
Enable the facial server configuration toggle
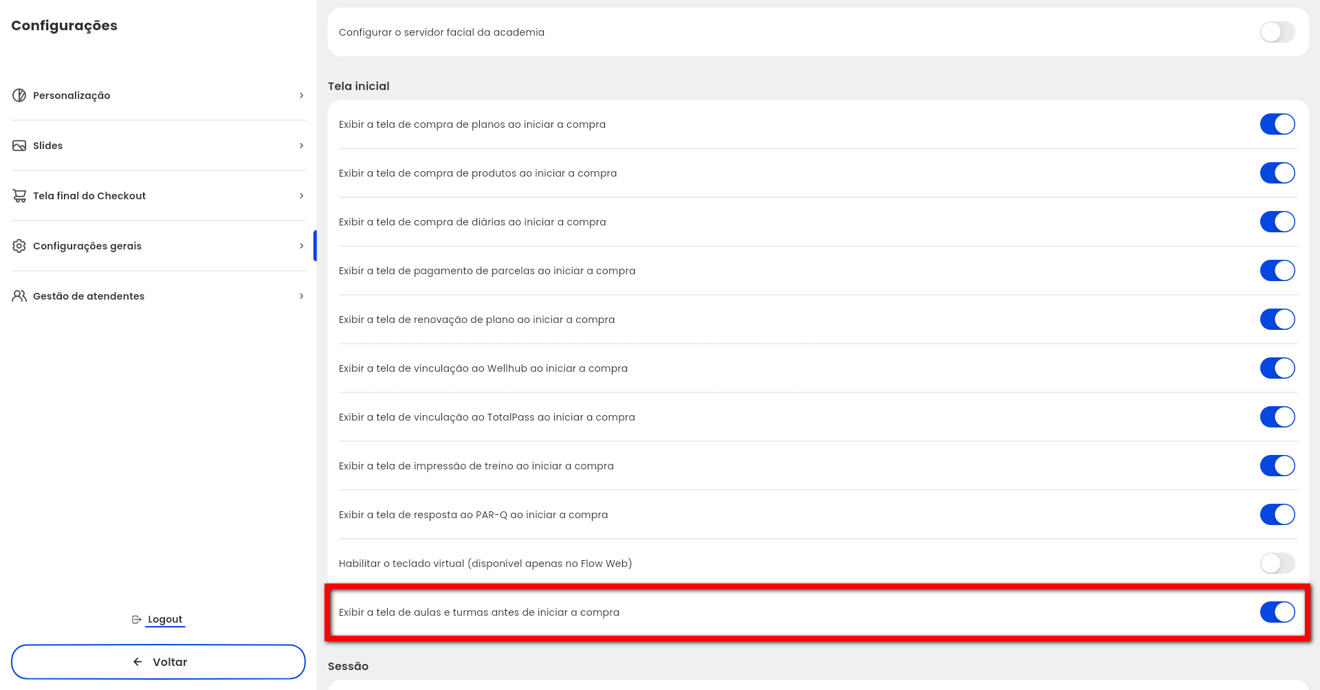pyautogui.click(x=1277, y=32)
